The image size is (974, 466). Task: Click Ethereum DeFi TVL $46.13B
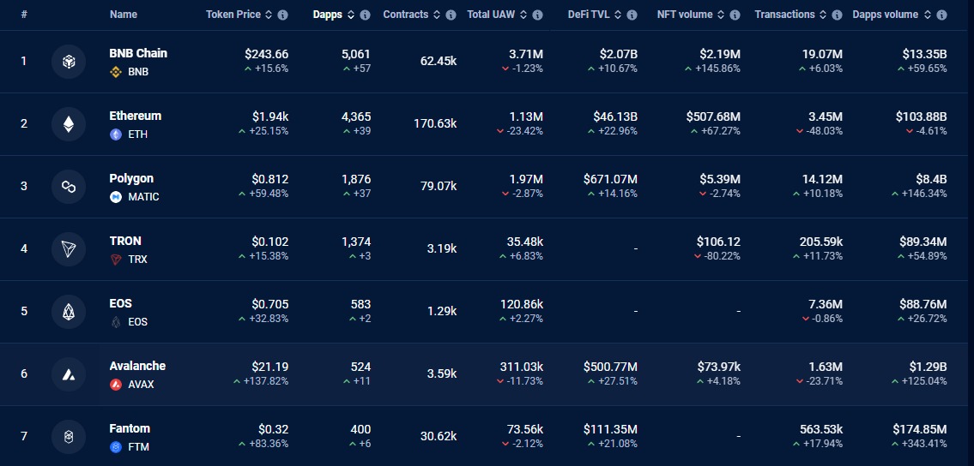(615, 116)
